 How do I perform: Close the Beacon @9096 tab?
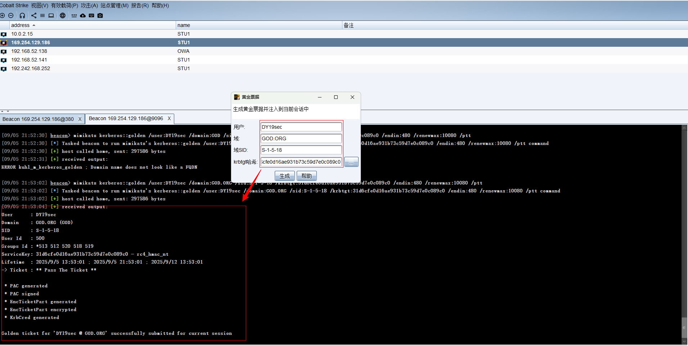169,118
